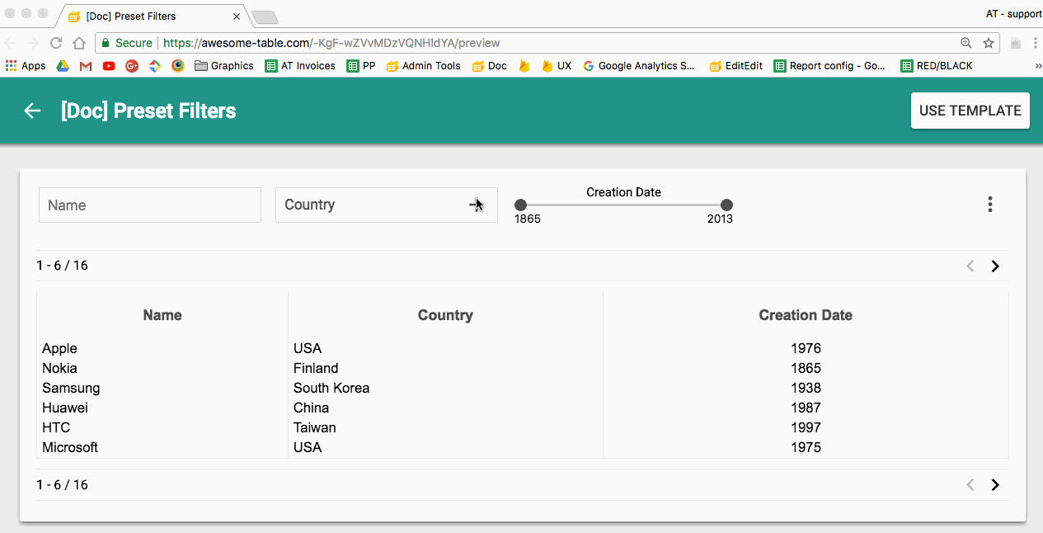Open the Report config bookmark
The width and height of the screenshot is (1043, 533).
tap(830, 66)
